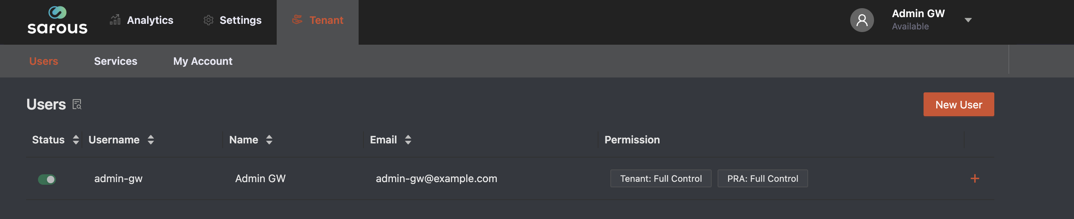Sort users by Name column
1074x219 pixels.
pos(269,140)
